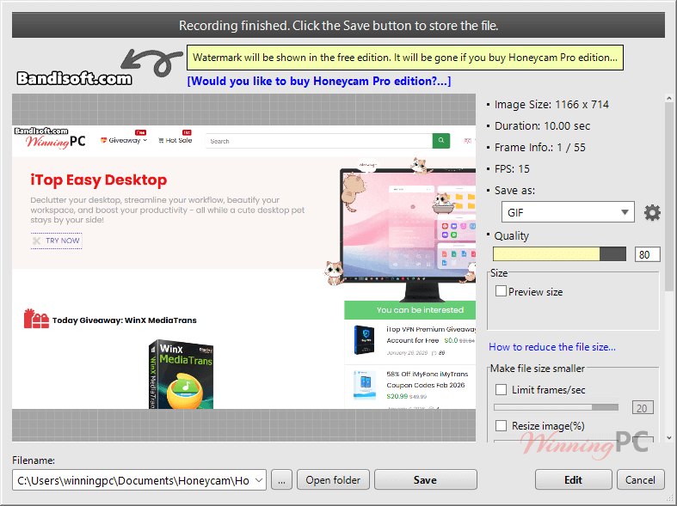Open GIF format settings gear icon
677x506 pixels.
(x=652, y=212)
